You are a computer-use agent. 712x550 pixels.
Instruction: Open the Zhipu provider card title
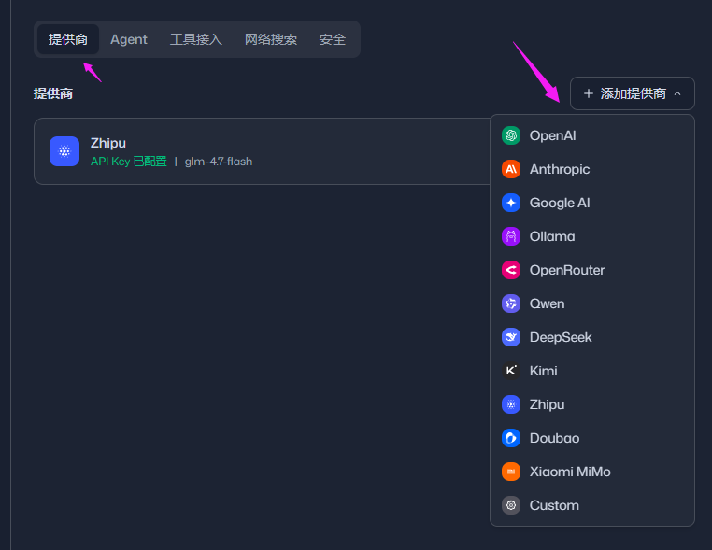point(108,143)
